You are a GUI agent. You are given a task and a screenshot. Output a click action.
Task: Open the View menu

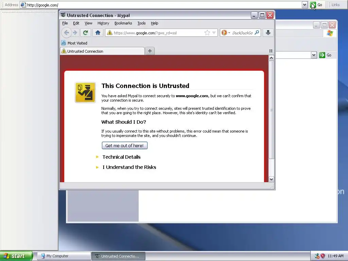[88, 23]
